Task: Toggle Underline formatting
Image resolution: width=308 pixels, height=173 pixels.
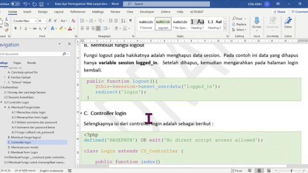Action: 26,28
